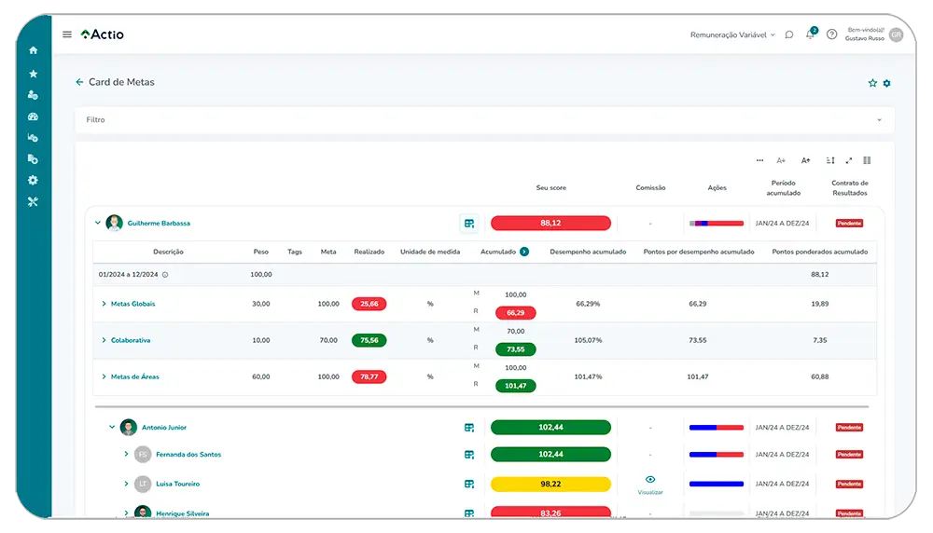Click Guilherme Barbassa's actions progress bar

pyautogui.click(x=717, y=224)
